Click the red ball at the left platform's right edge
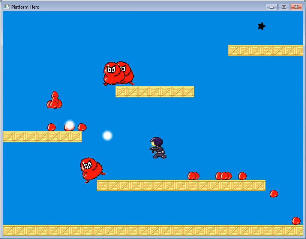306x239 pixels. (82, 127)
